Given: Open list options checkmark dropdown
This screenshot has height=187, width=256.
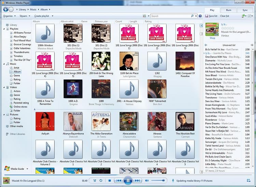Looking at the screenshot, I should point(250,16).
